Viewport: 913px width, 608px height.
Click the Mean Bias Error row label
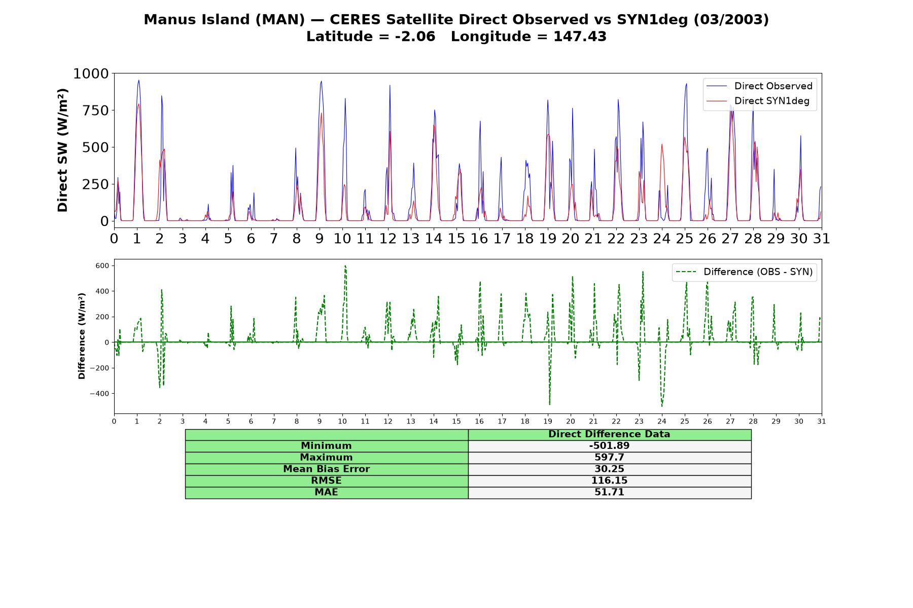(327, 469)
